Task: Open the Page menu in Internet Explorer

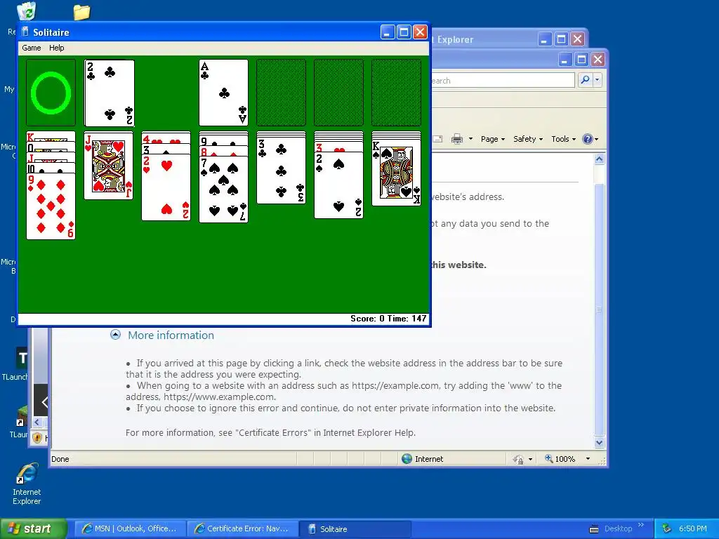Action: point(492,139)
